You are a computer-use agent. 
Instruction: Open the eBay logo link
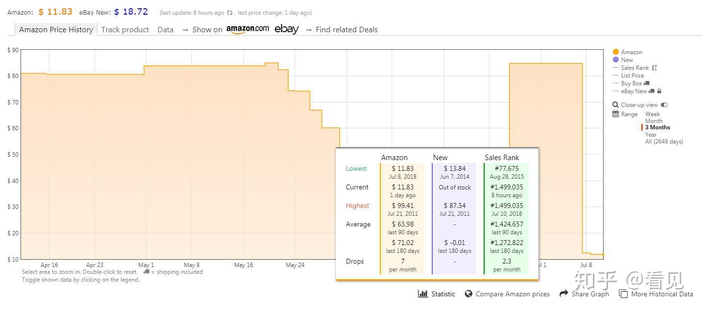click(286, 29)
